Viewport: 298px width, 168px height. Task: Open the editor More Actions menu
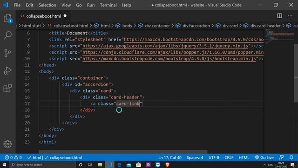point(290,16)
